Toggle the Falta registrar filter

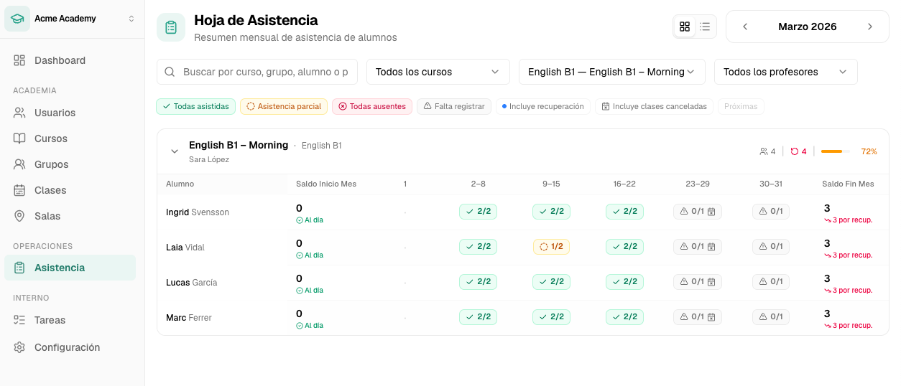click(454, 106)
